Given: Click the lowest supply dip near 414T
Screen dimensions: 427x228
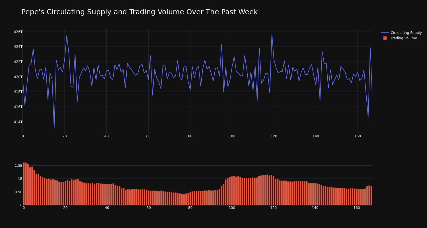Looking at the screenshot, I should (54, 128).
